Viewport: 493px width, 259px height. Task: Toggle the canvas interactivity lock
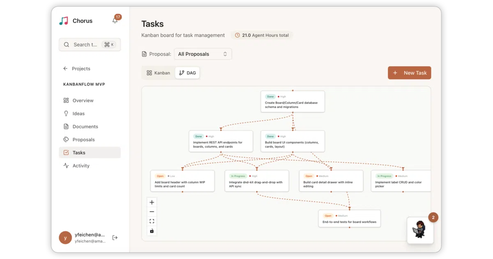(x=152, y=231)
